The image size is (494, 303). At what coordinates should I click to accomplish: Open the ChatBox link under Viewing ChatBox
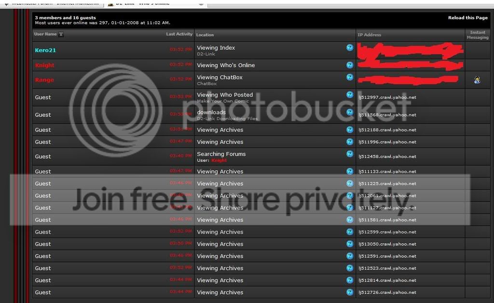(206, 83)
